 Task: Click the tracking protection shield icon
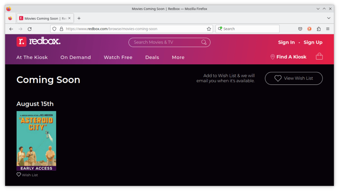click(54, 29)
